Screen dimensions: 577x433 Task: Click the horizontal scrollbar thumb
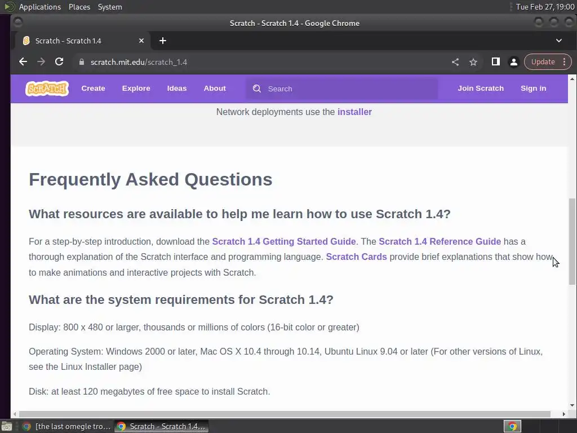pyautogui.click(x=285, y=414)
